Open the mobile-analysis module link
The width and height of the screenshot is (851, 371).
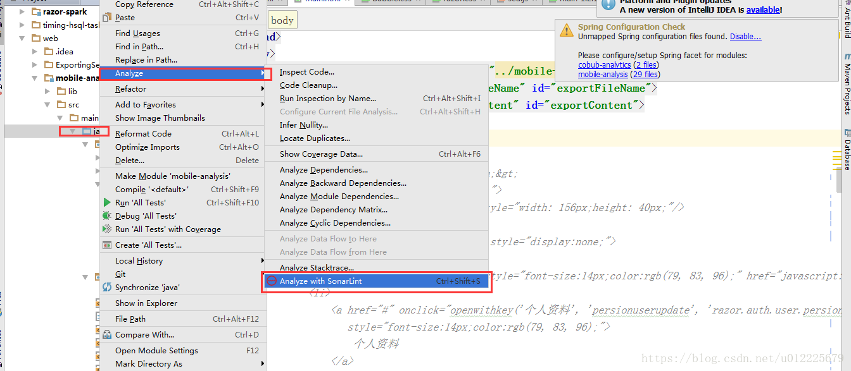pos(603,75)
